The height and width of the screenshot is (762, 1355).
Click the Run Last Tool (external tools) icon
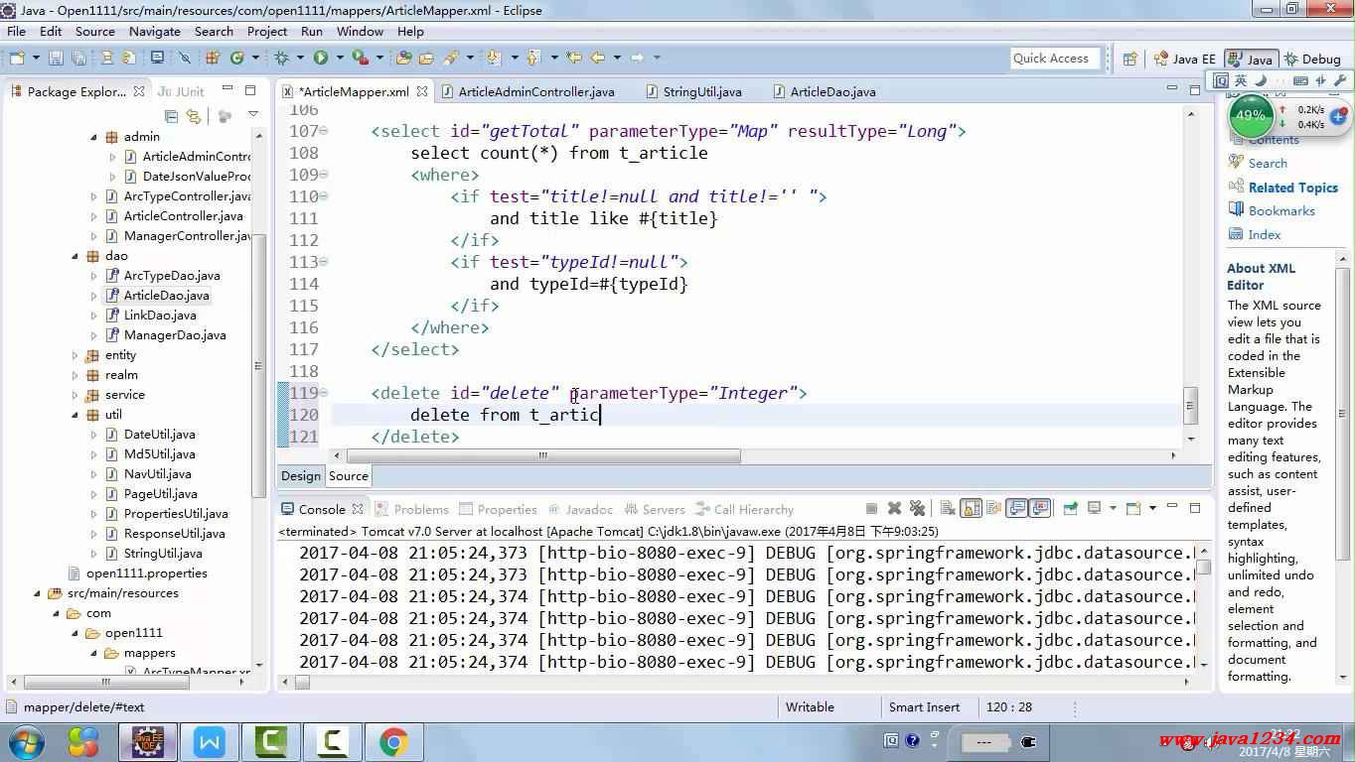tap(361, 59)
